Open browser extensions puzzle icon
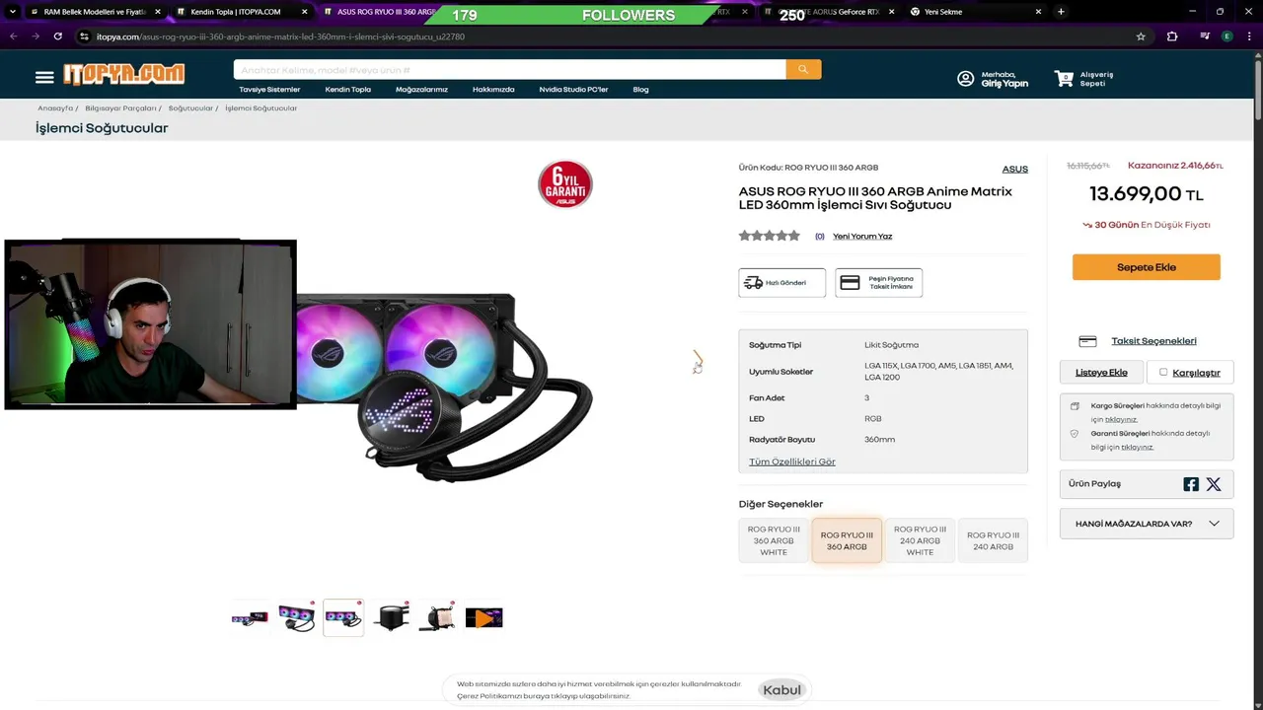 click(x=1172, y=36)
